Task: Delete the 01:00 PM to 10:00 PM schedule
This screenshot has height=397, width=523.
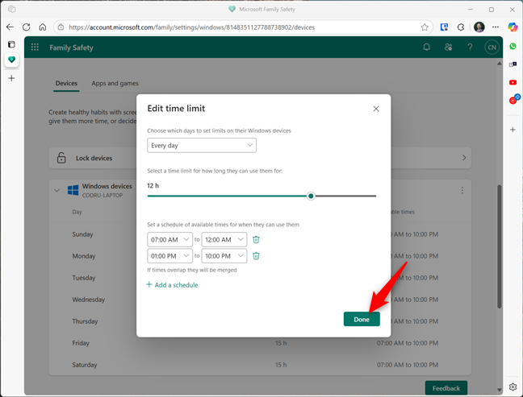Action: [256, 255]
